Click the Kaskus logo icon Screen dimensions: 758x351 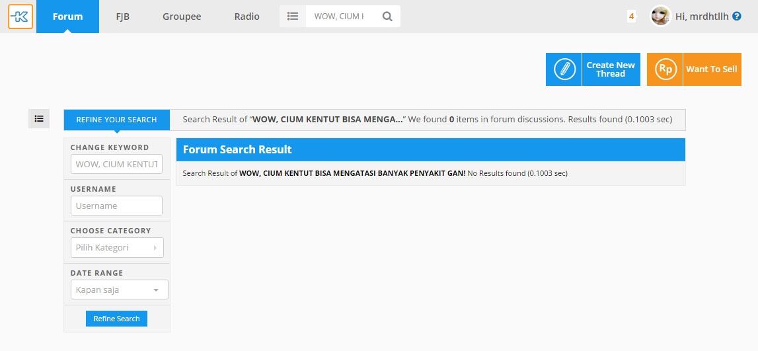(20, 17)
